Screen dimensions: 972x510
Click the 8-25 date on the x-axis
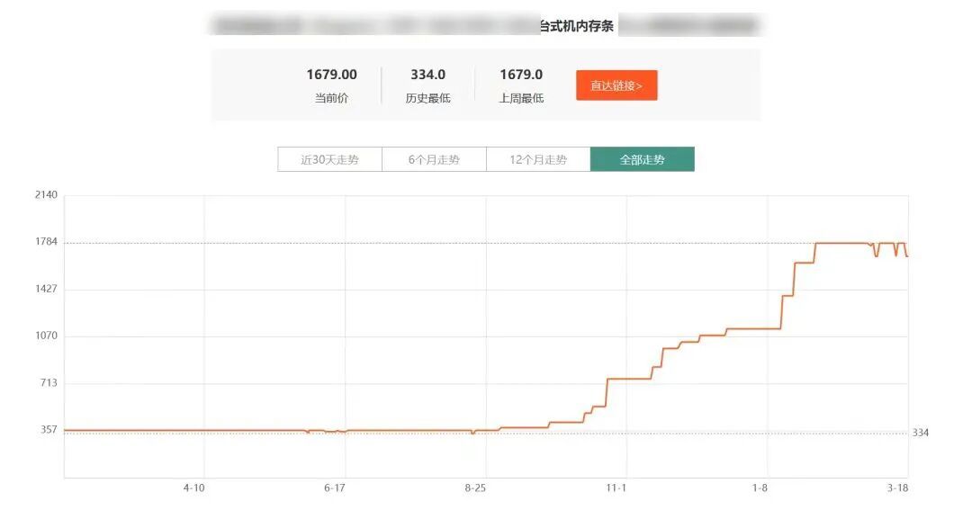point(475,488)
